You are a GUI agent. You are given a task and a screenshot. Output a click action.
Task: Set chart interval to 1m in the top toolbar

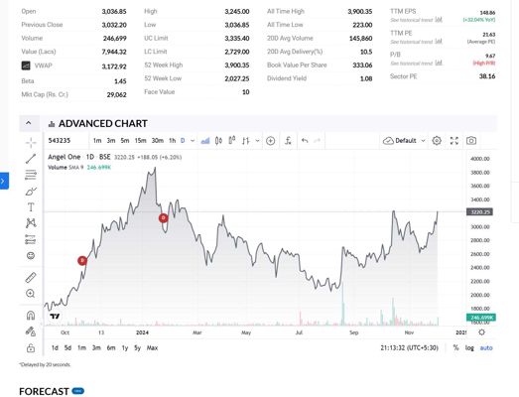pos(97,141)
